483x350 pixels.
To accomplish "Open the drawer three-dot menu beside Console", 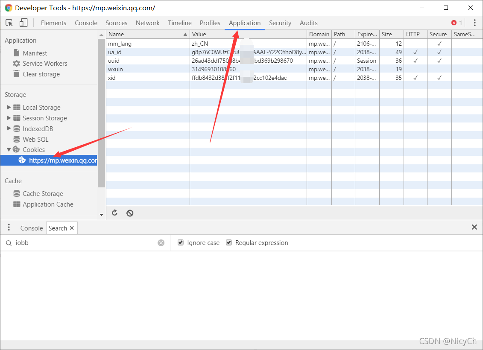I will (x=9, y=227).
